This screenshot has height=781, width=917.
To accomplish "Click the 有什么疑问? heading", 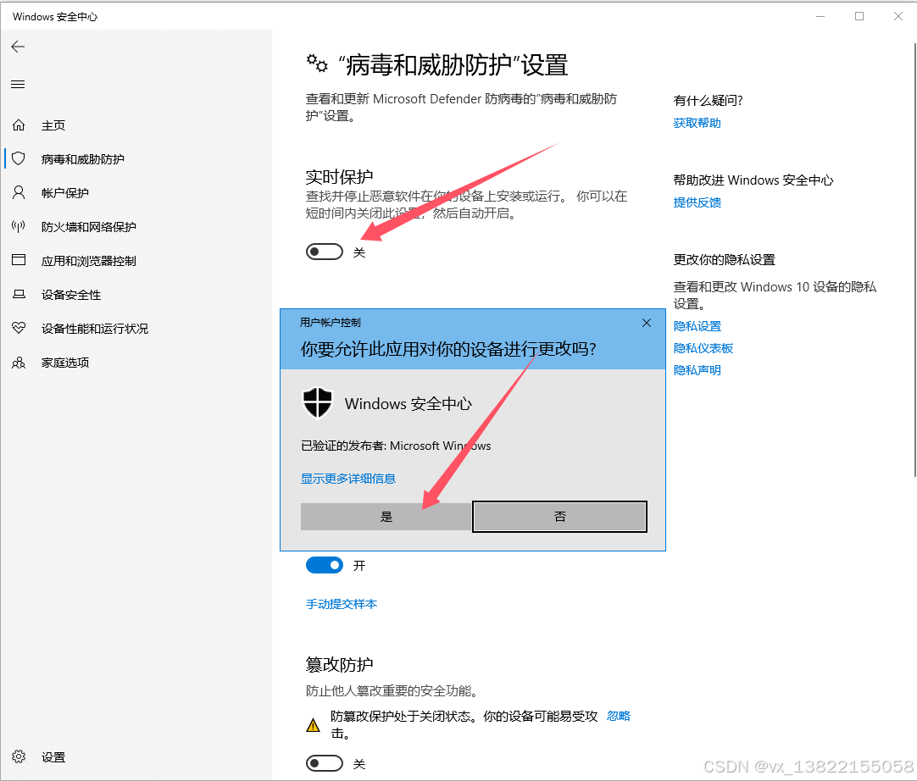I will (708, 101).
